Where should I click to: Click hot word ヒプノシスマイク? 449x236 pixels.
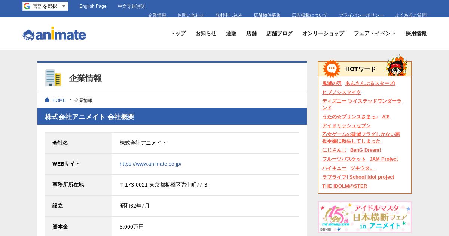click(342, 92)
